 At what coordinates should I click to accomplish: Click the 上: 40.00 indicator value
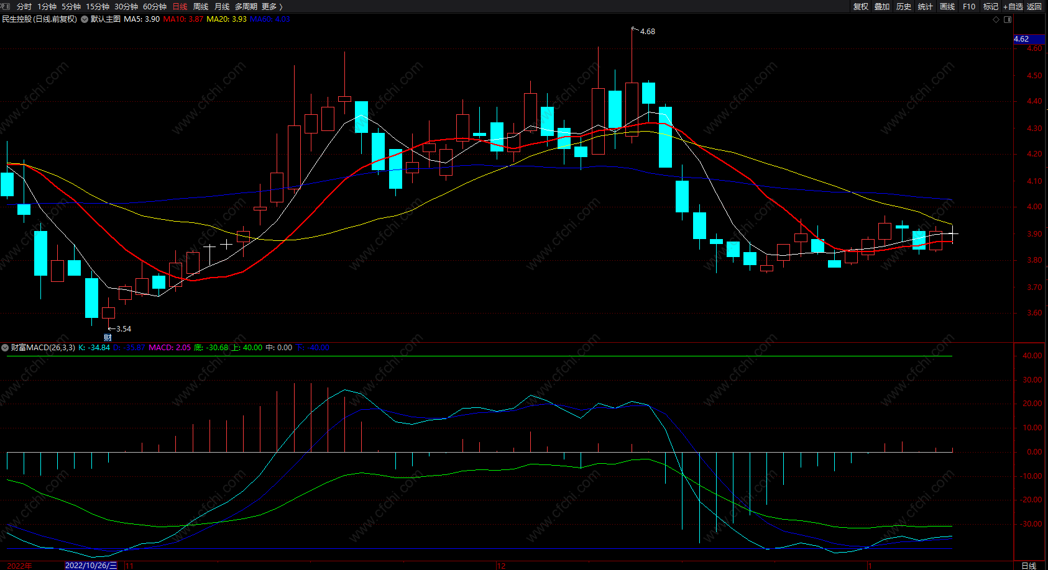click(x=247, y=348)
